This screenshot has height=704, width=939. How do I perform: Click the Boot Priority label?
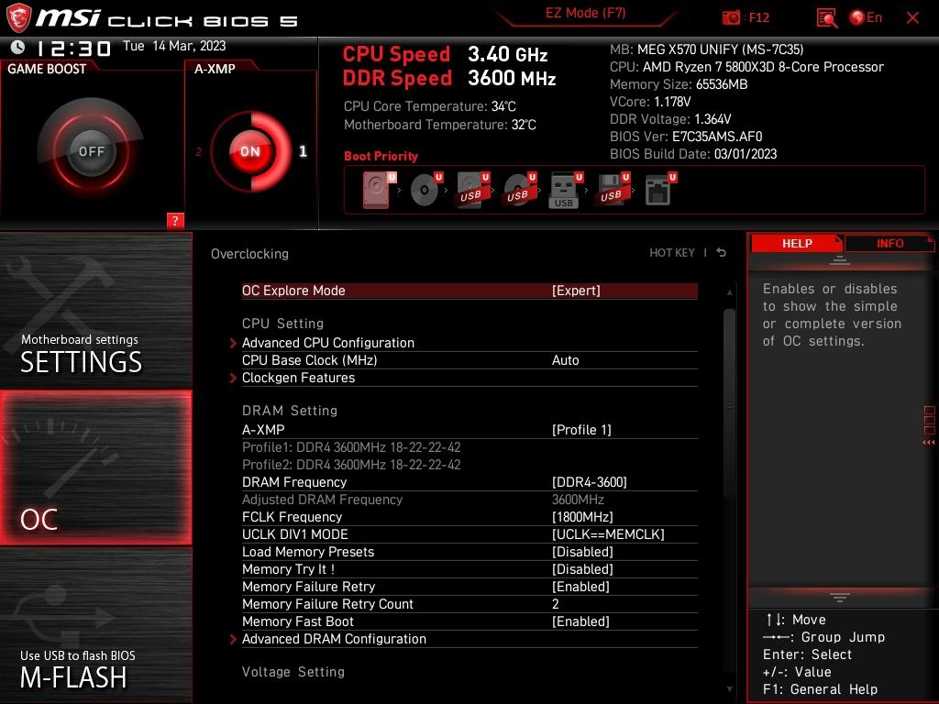pos(381,156)
